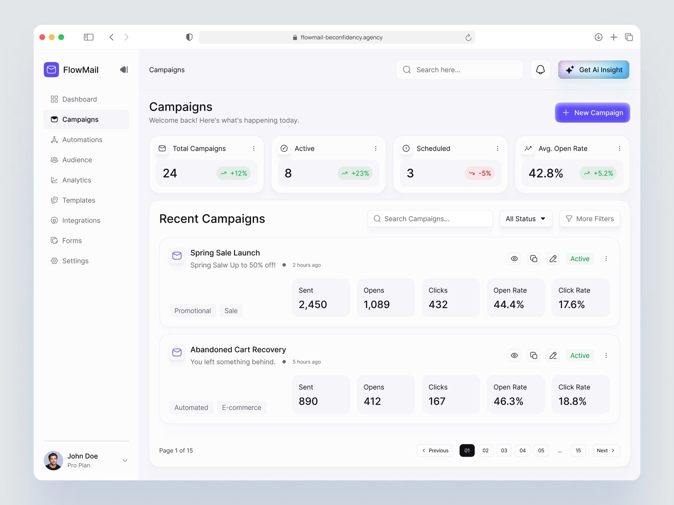Jump to page 04
The width and height of the screenshot is (674, 505).
click(x=523, y=450)
